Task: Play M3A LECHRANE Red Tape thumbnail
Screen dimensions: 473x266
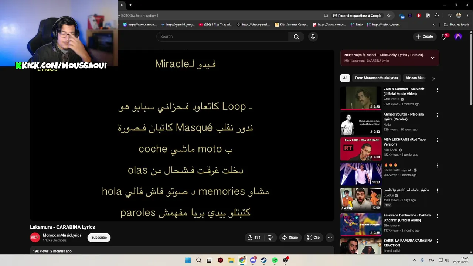Action: coord(361,149)
